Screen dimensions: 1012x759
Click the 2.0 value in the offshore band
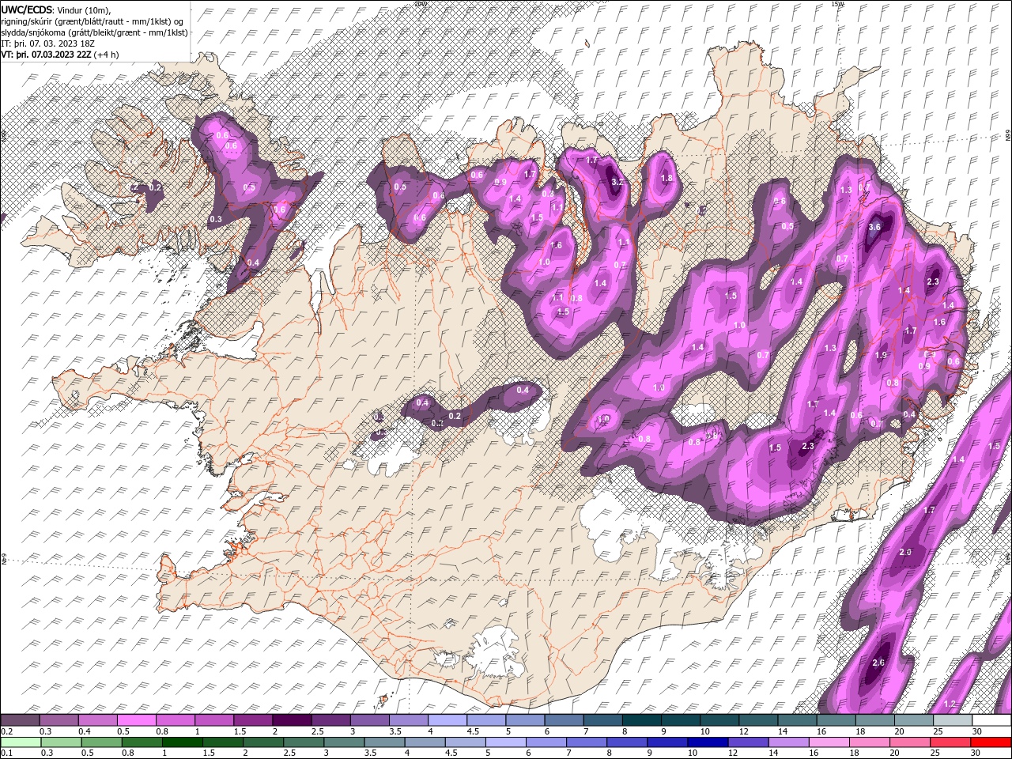pos(906,552)
